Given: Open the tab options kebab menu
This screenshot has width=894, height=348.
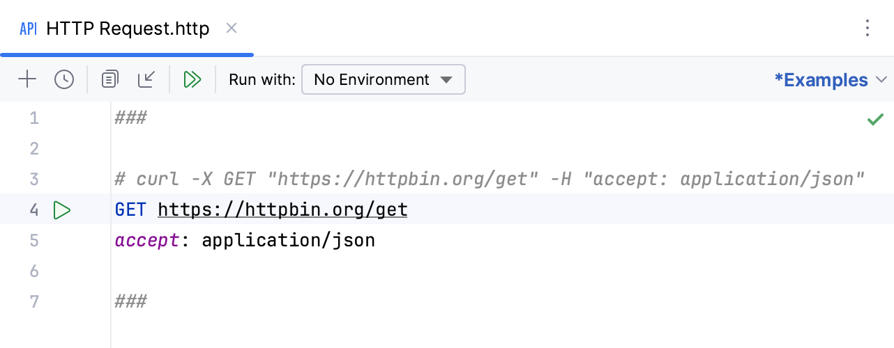Looking at the screenshot, I should click(868, 28).
